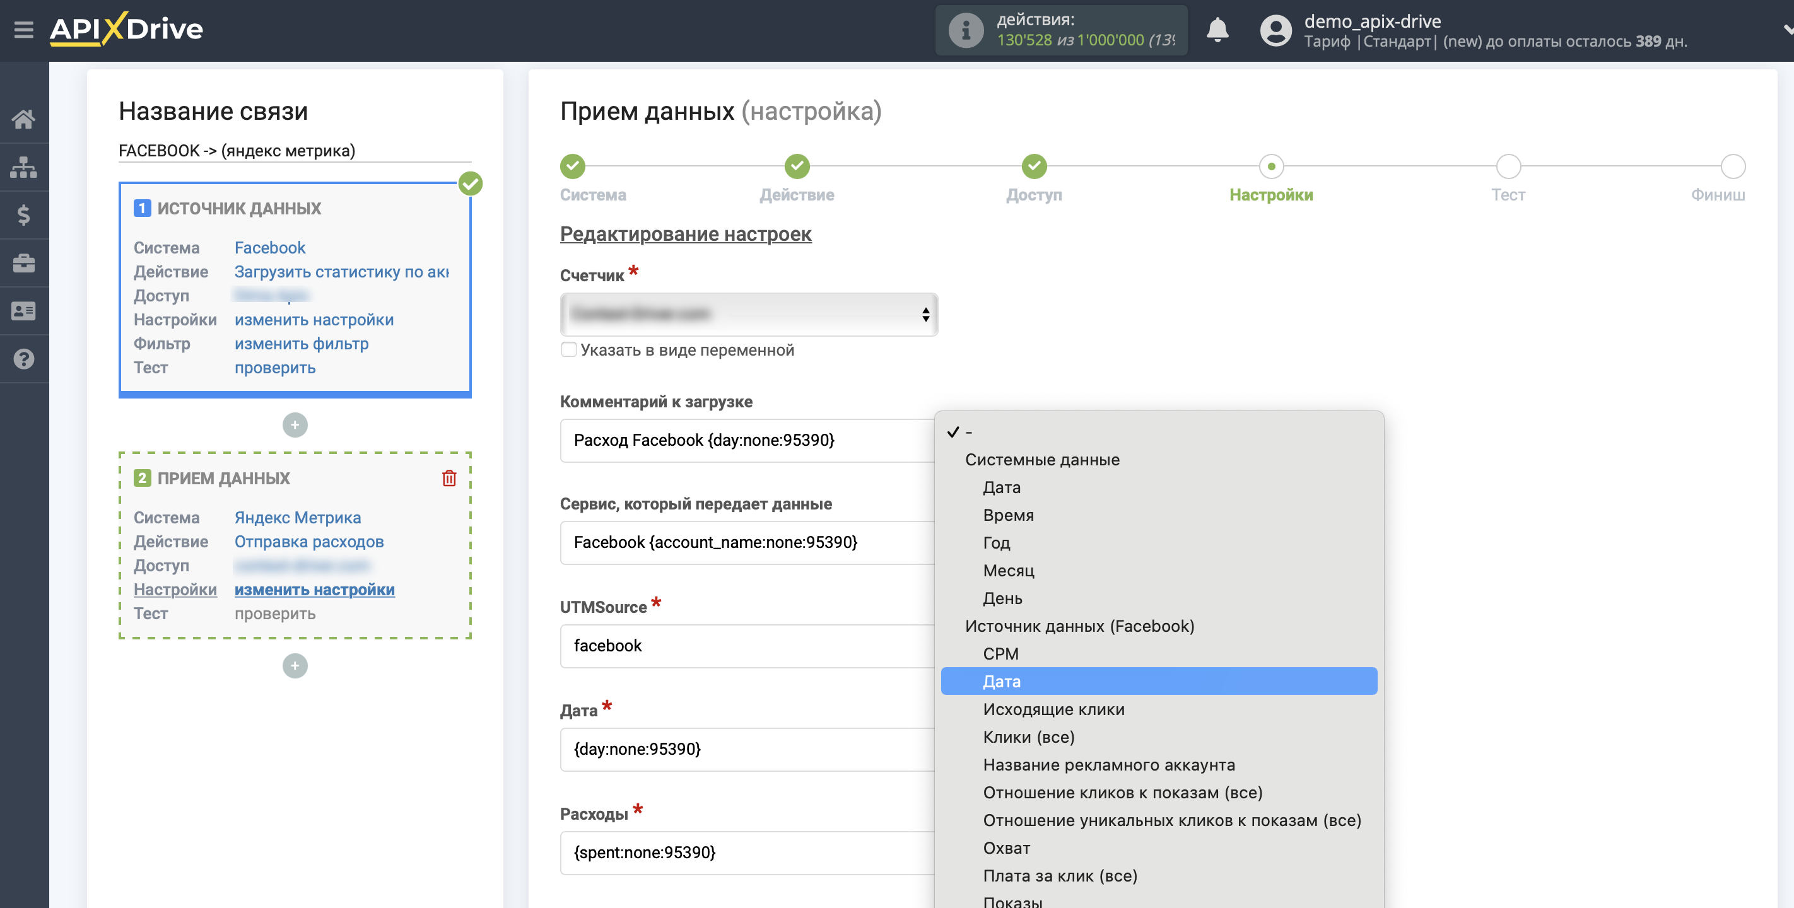Click source 'изменить настройки' link
The height and width of the screenshot is (908, 1794).
pos(314,320)
